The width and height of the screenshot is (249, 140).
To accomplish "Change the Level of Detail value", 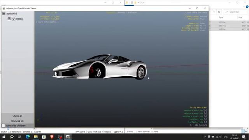I will (202, 30).
